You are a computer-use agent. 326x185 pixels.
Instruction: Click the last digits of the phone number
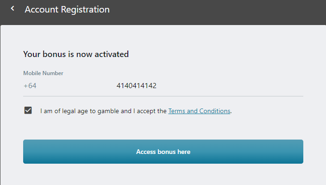point(150,85)
